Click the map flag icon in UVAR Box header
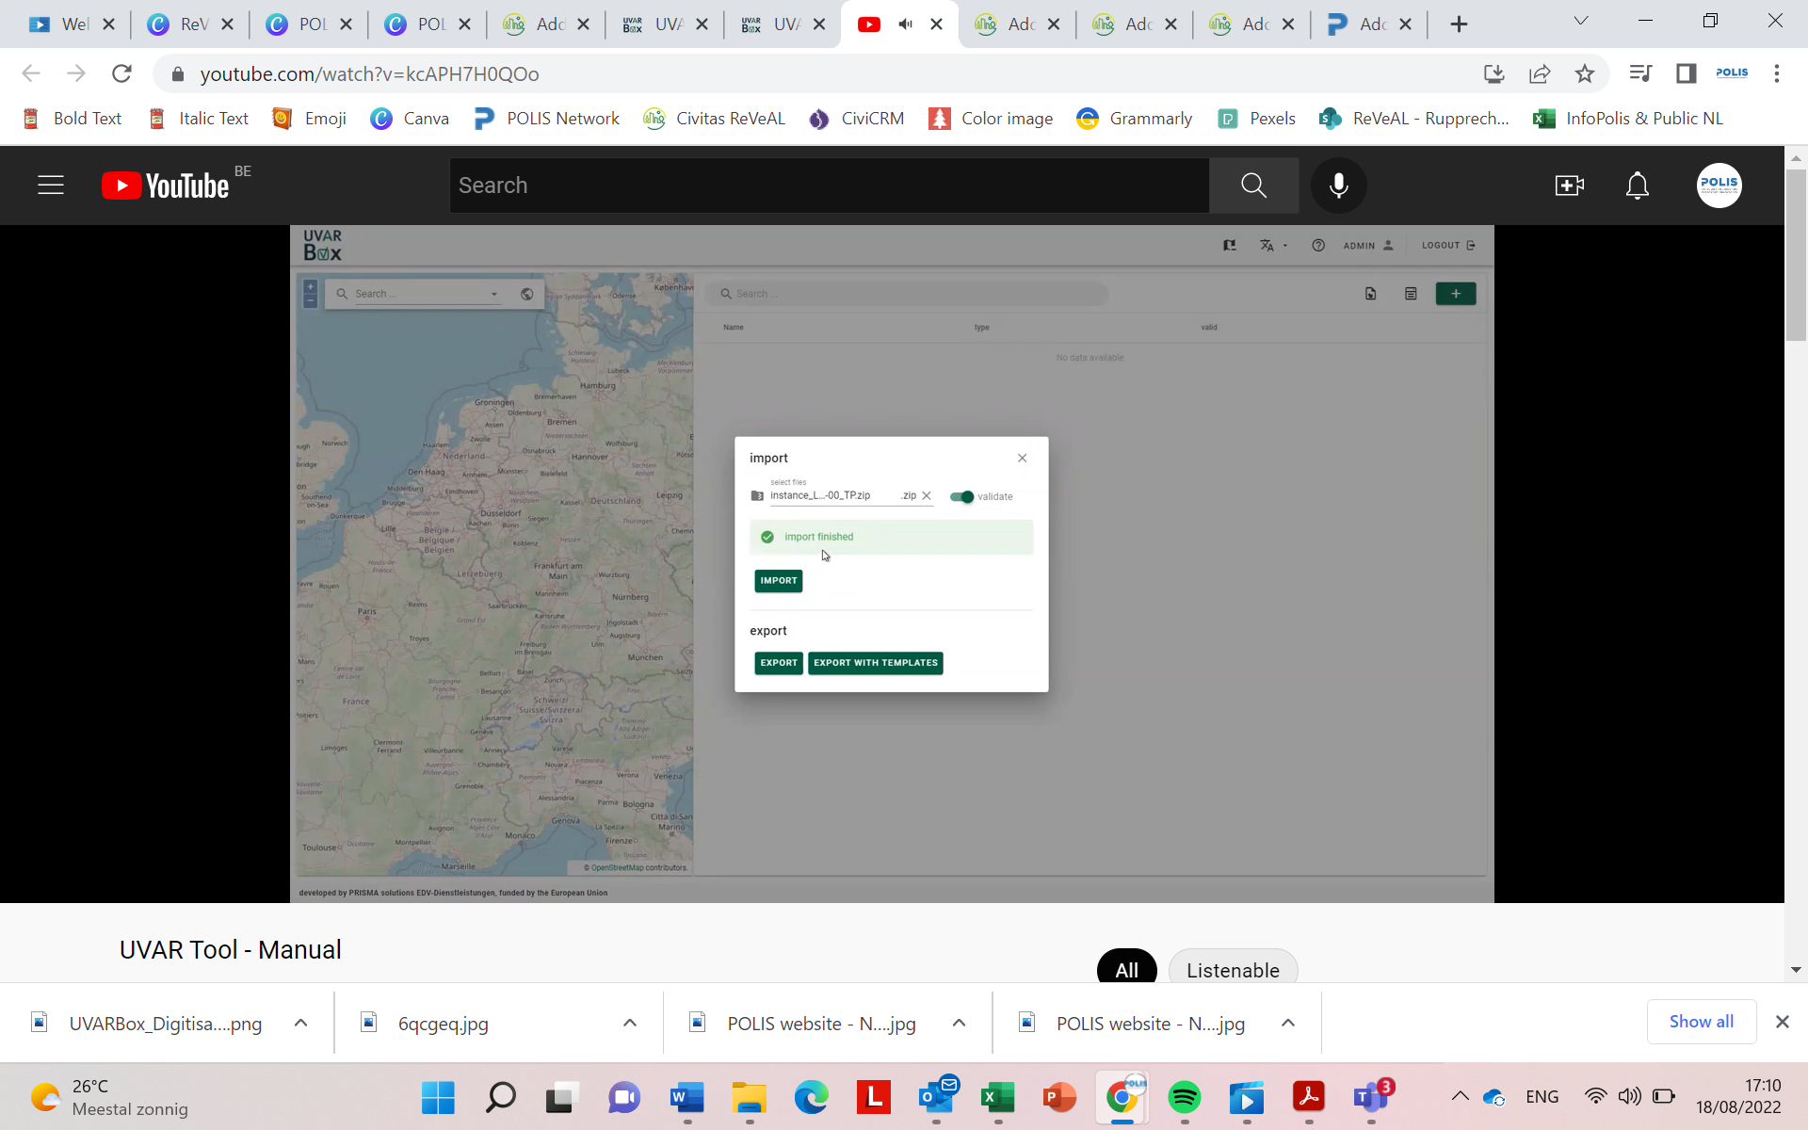This screenshot has width=1808, height=1130. point(1230,245)
